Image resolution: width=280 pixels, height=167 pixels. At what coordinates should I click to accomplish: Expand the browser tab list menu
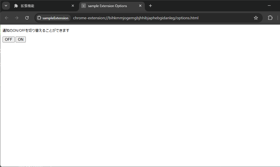[x=6, y=5]
